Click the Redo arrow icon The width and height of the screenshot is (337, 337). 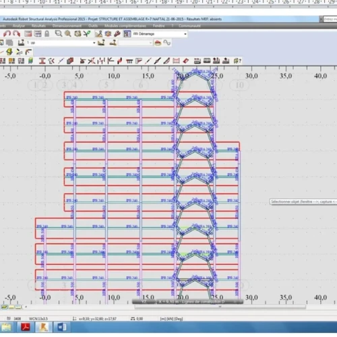(16, 34)
